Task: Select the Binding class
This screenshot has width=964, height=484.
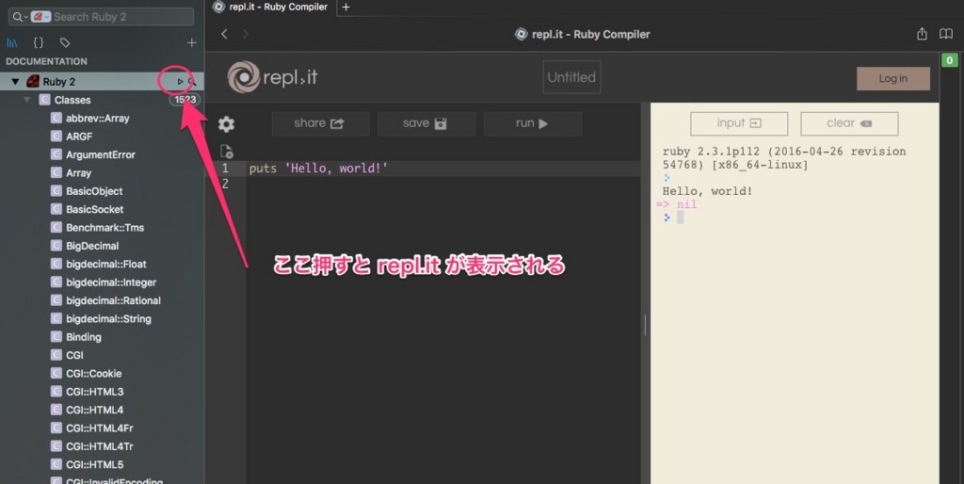Action: coord(84,337)
